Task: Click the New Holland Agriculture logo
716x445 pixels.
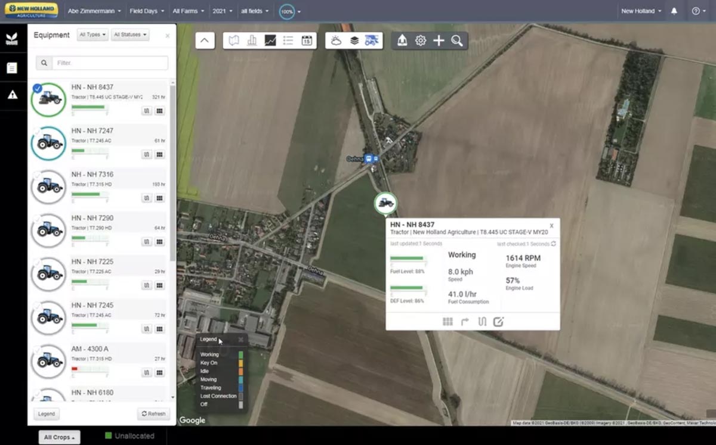Action: pyautogui.click(x=31, y=11)
